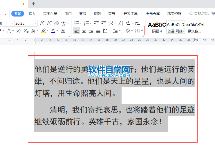Open the 开始 tab
Viewport: 215px width, 151px height.
tap(18, 14)
